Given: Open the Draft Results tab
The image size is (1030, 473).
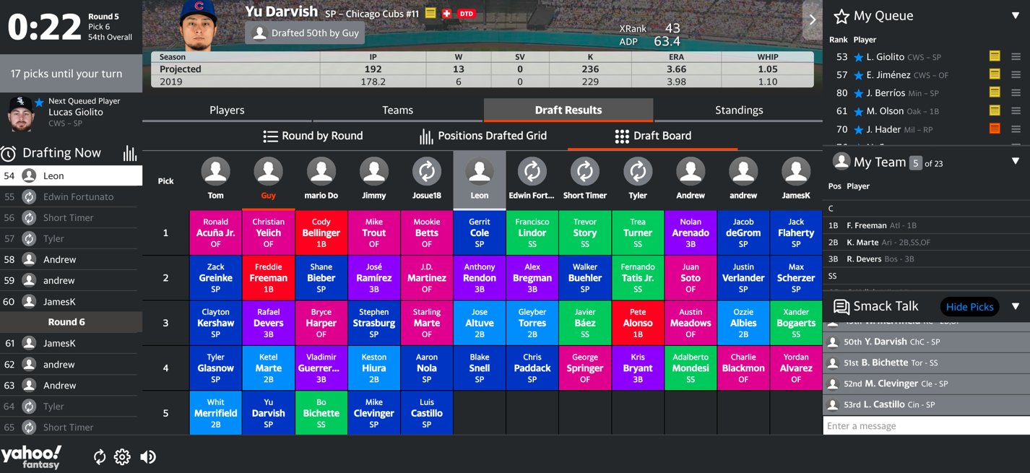Looking at the screenshot, I should [568, 110].
